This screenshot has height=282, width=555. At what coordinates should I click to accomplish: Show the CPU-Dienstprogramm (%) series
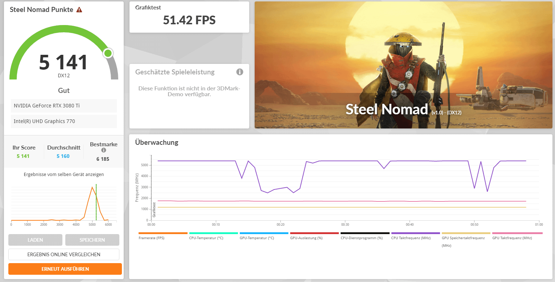click(x=365, y=238)
